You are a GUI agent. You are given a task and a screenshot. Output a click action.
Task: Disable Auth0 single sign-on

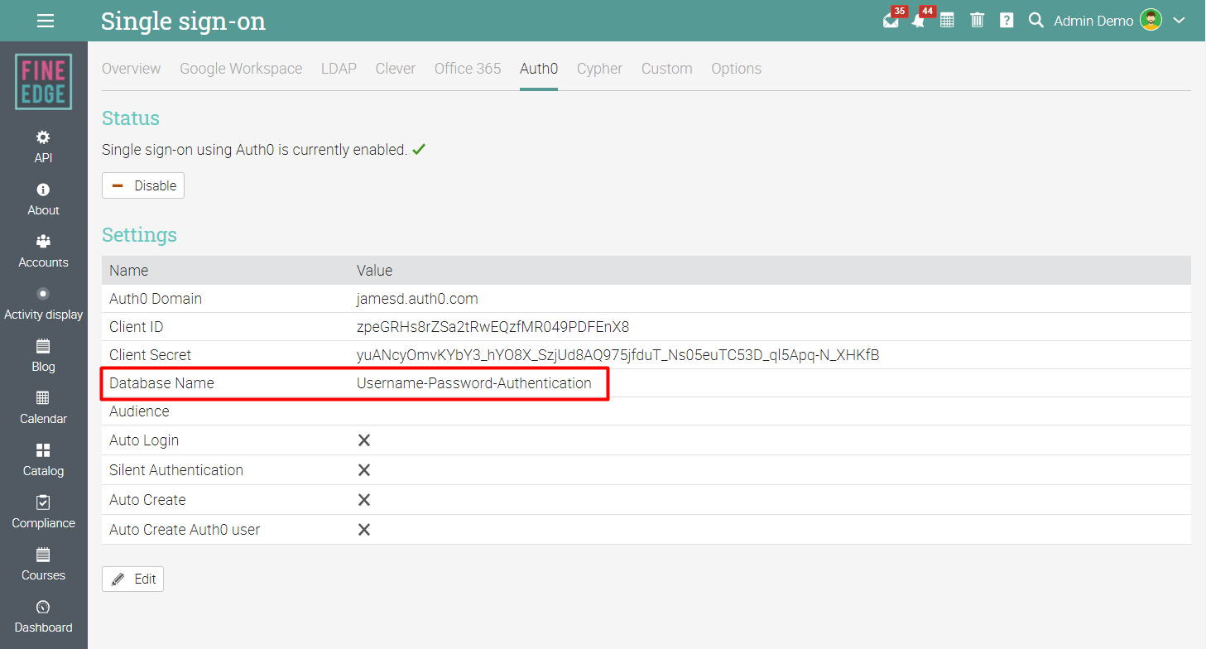(143, 185)
